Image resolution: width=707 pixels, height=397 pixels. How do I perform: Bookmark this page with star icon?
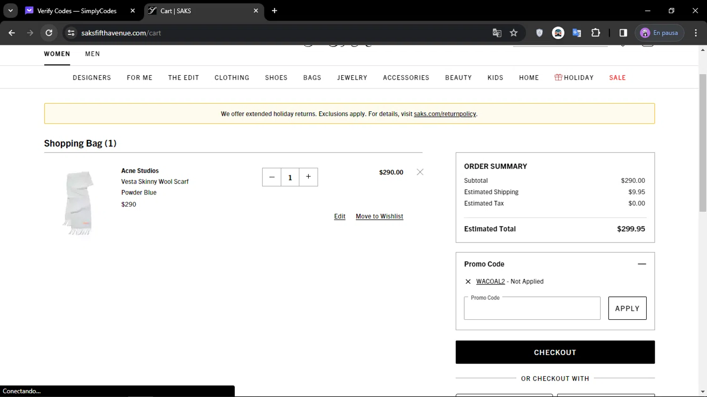pyautogui.click(x=514, y=32)
